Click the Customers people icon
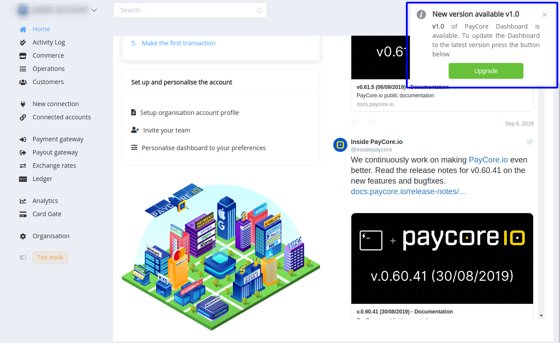Image resolution: width=560 pixels, height=343 pixels. pyautogui.click(x=23, y=82)
